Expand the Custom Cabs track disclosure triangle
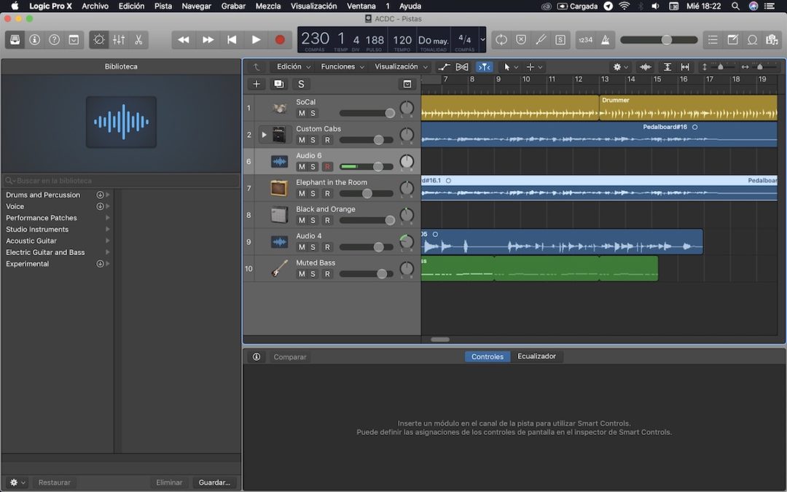 (x=265, y=134)
